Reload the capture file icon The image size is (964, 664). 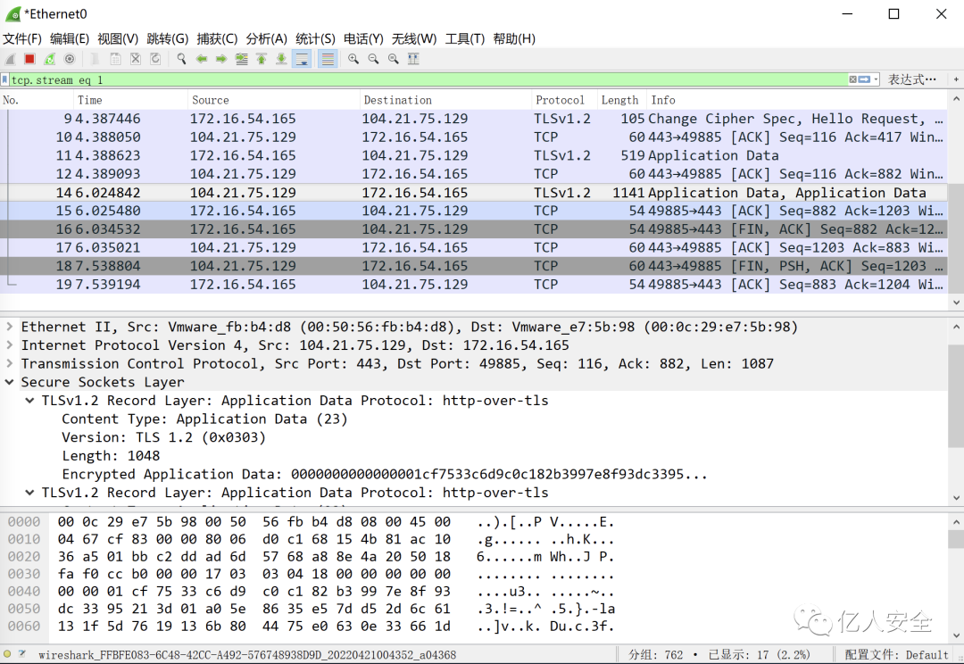click(155, 59)
